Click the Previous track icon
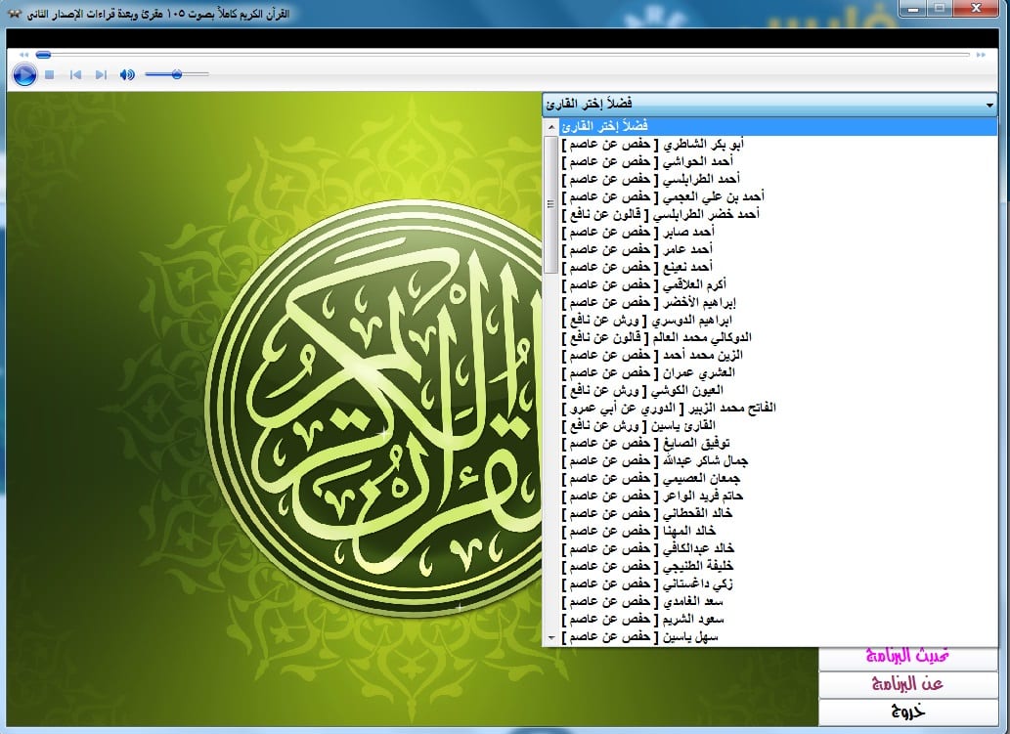The width and height of the screenshot is (1010, 734). pos(75,74)
